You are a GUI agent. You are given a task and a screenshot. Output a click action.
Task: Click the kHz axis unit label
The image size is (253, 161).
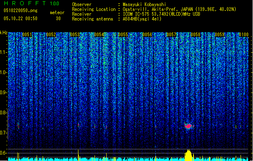tap(4, 33)
